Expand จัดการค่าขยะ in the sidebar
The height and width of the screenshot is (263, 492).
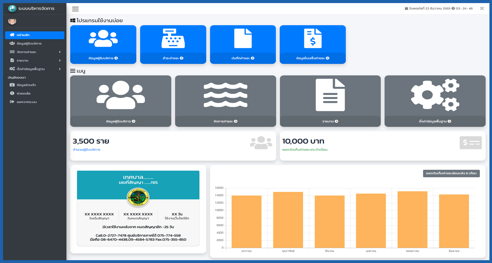point(35,52)
